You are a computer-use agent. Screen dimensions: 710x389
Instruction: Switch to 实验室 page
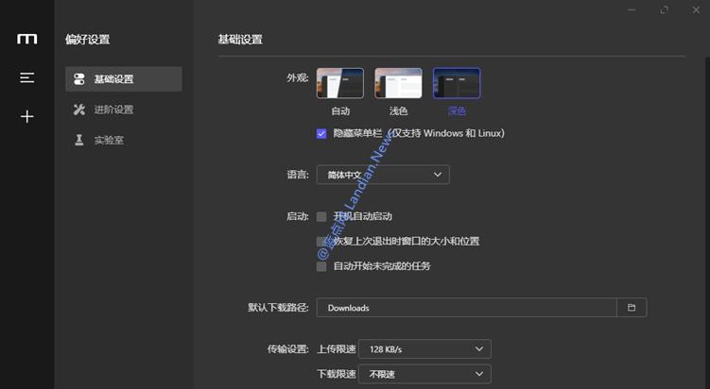click(x=124, y=141)
